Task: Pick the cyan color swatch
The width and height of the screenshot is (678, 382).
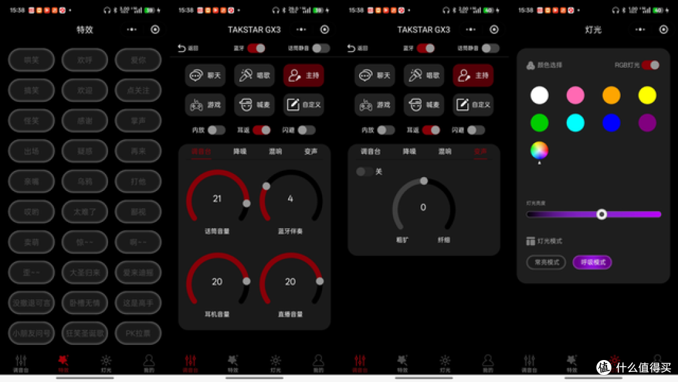Action: click(x=575, y=123)
